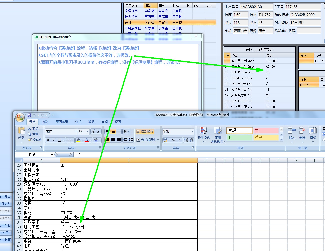Image resolution: width=325 pixels, height=251 pixels.
Task: Expand the Name Box B16 dropdown
Action: pyautogui.click(x=52, y=155)
